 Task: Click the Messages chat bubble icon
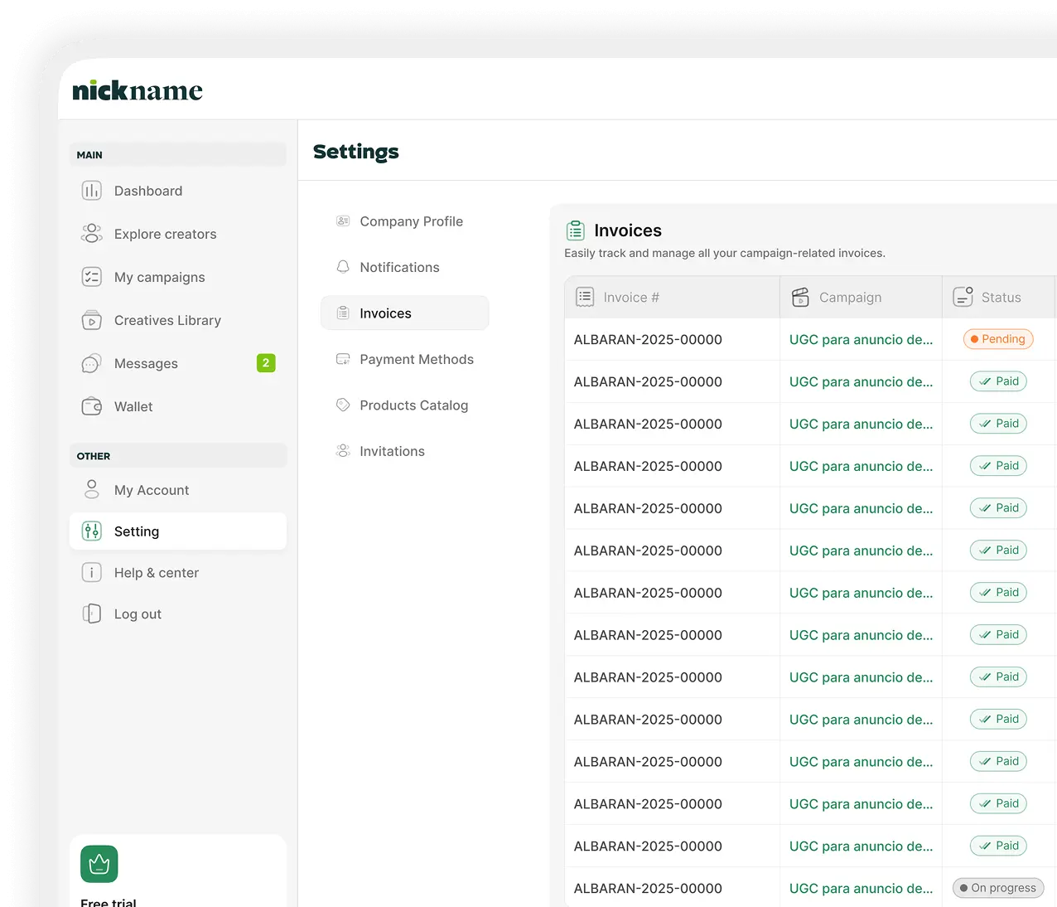pos(92,363)
